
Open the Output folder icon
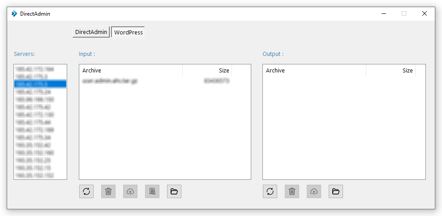[x=336, y=191]
